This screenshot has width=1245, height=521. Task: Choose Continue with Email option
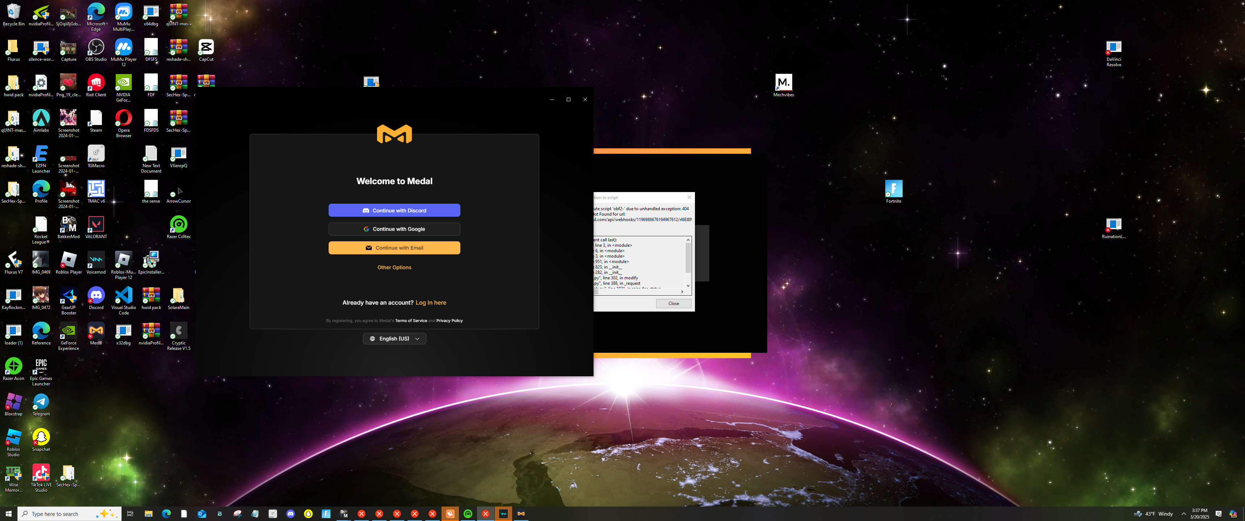394,248
